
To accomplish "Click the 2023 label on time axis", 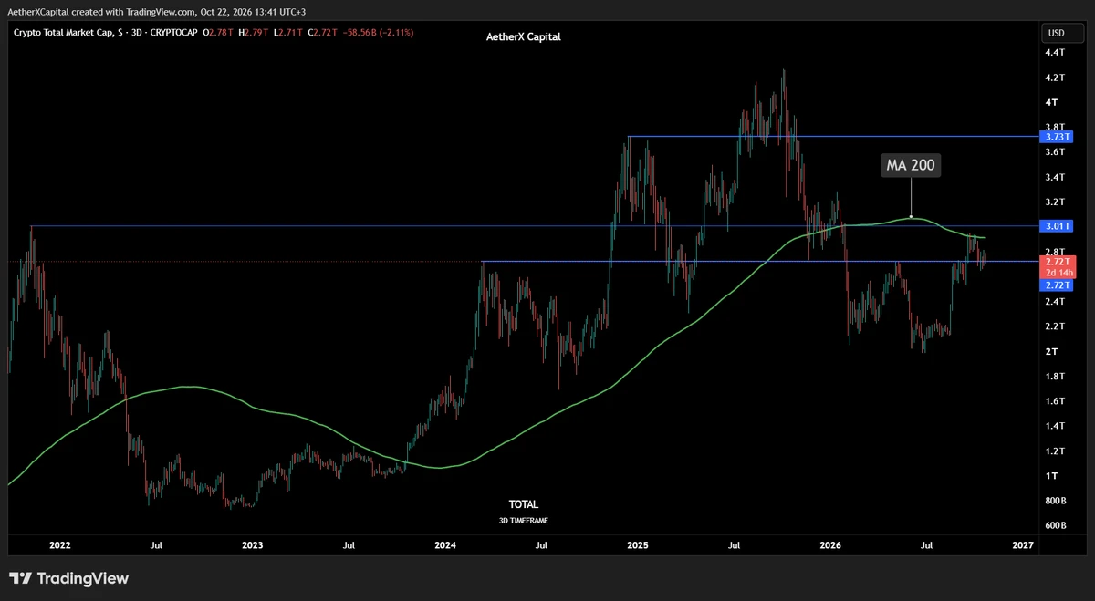I will click(253, 545).
